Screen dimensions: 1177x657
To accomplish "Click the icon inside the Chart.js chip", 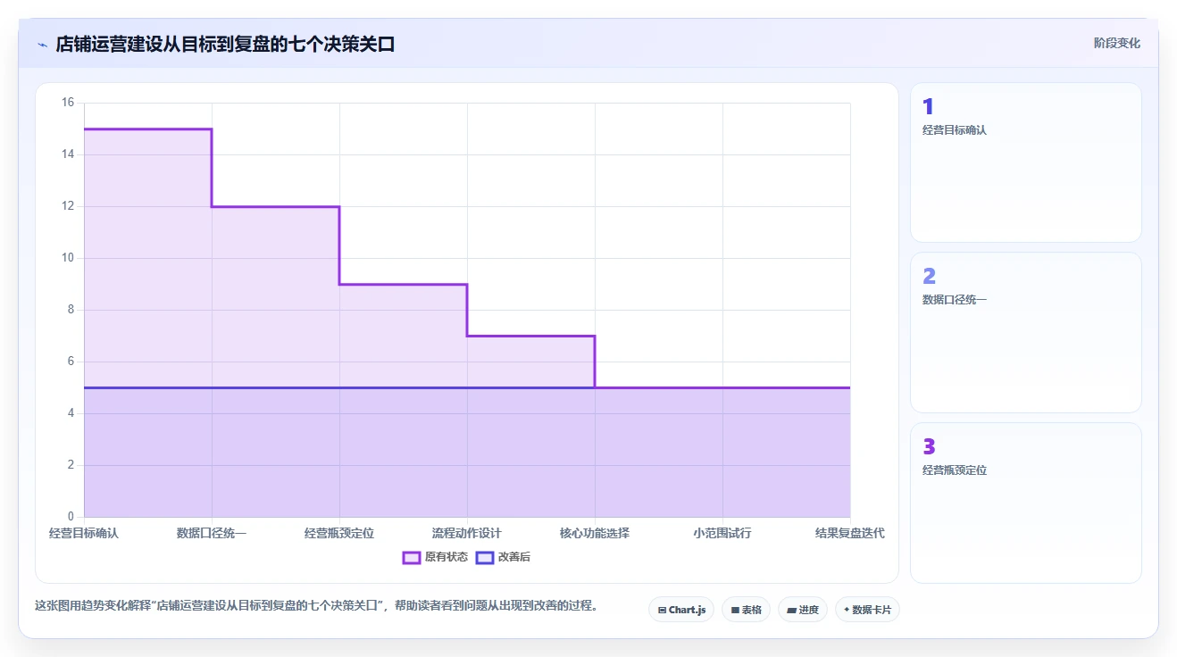I will (662, 611).
